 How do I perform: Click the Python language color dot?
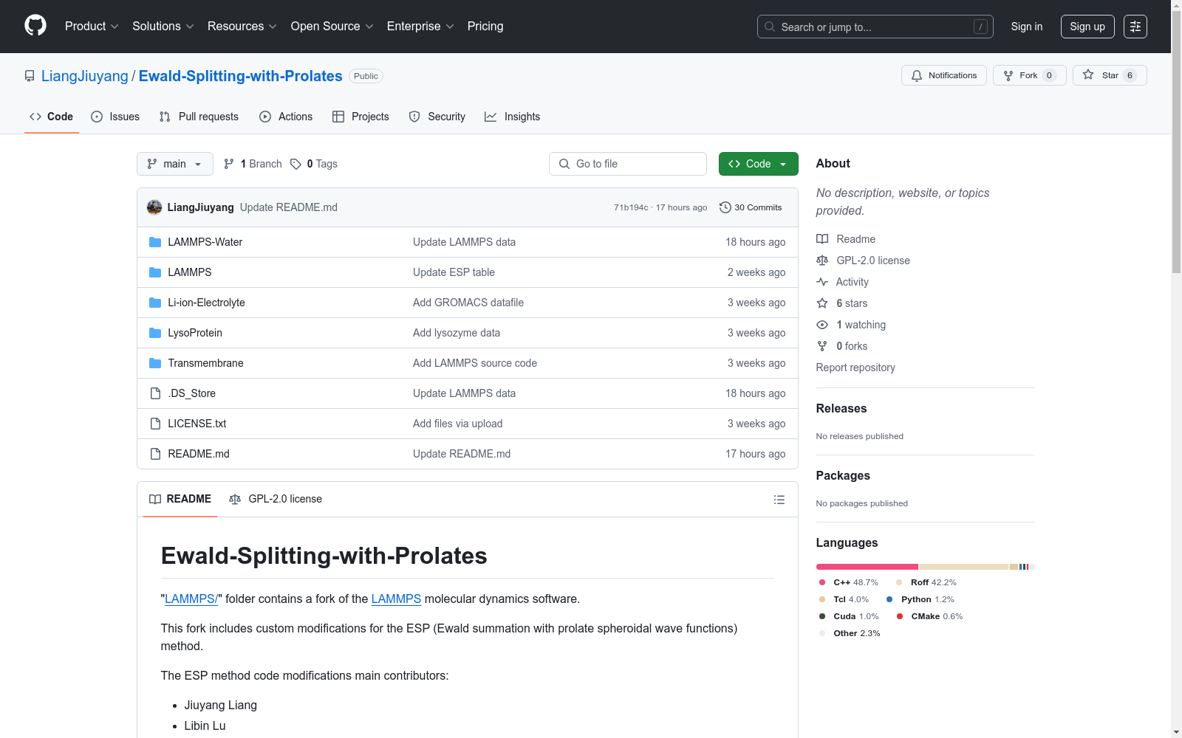pos(890,599)
